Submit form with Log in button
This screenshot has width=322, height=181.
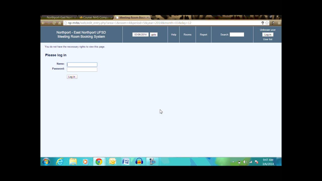pyautogui.click(x=72, y=77)
